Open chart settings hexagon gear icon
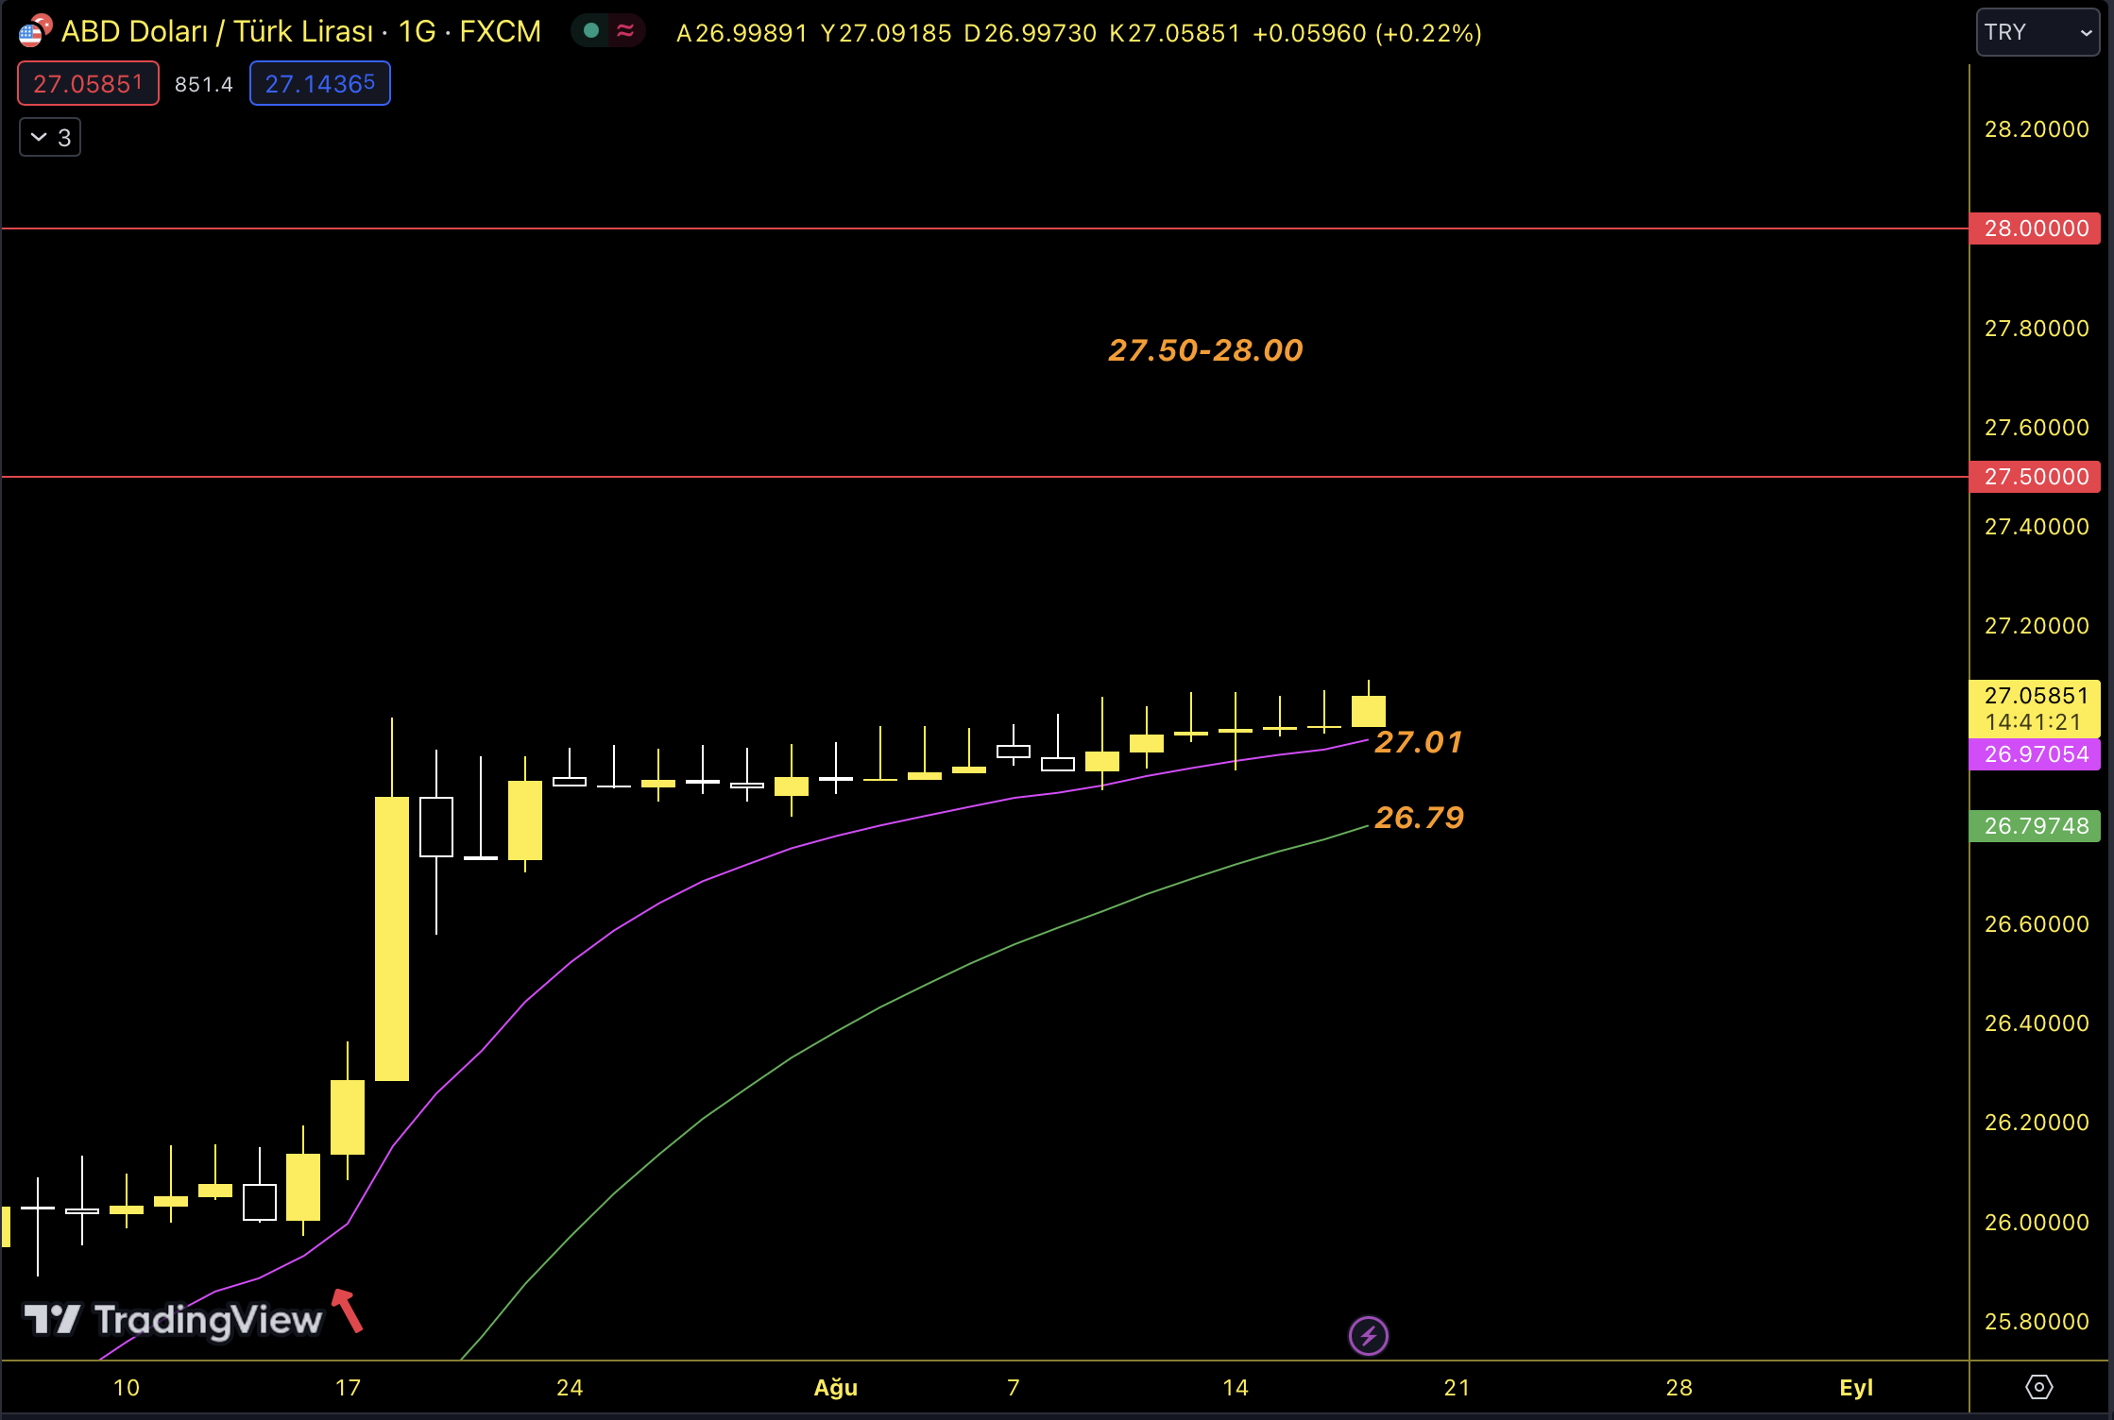This screenshot has height=1420, width=2114. [x=2038, y=1387]
